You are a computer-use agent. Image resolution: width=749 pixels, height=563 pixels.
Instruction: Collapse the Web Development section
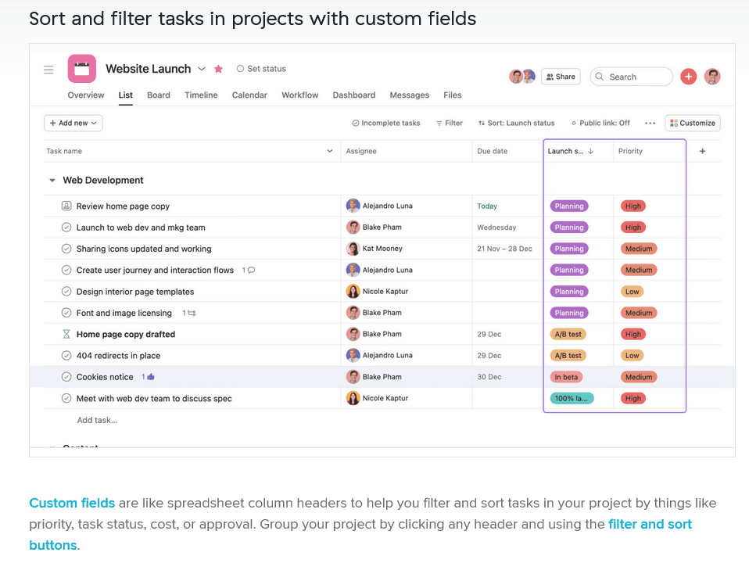(x=52, y=181)
